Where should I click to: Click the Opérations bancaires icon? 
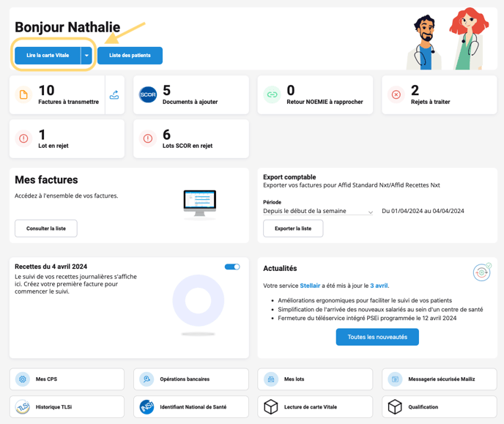[x=147, y=379]
